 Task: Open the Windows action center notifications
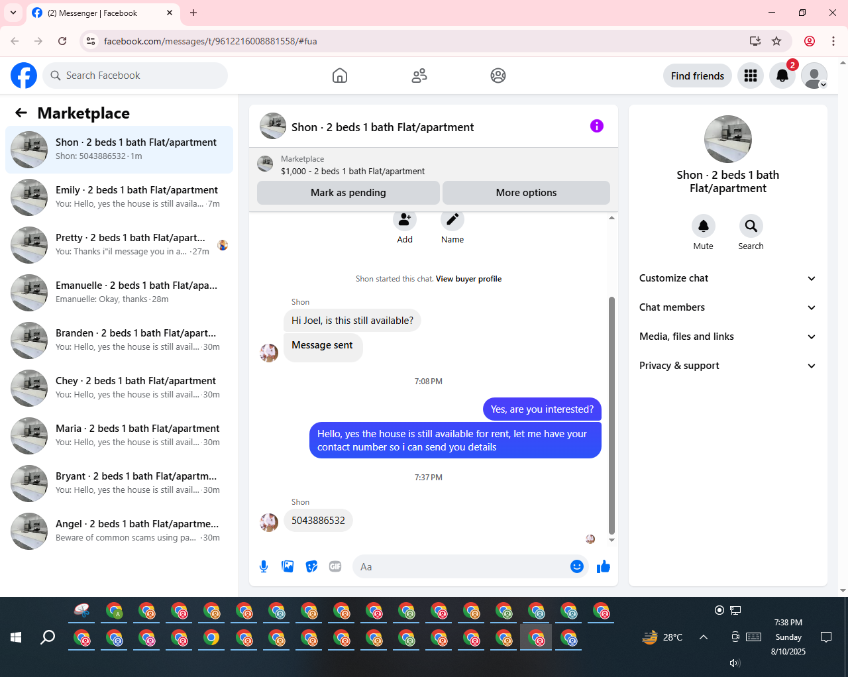826,637
